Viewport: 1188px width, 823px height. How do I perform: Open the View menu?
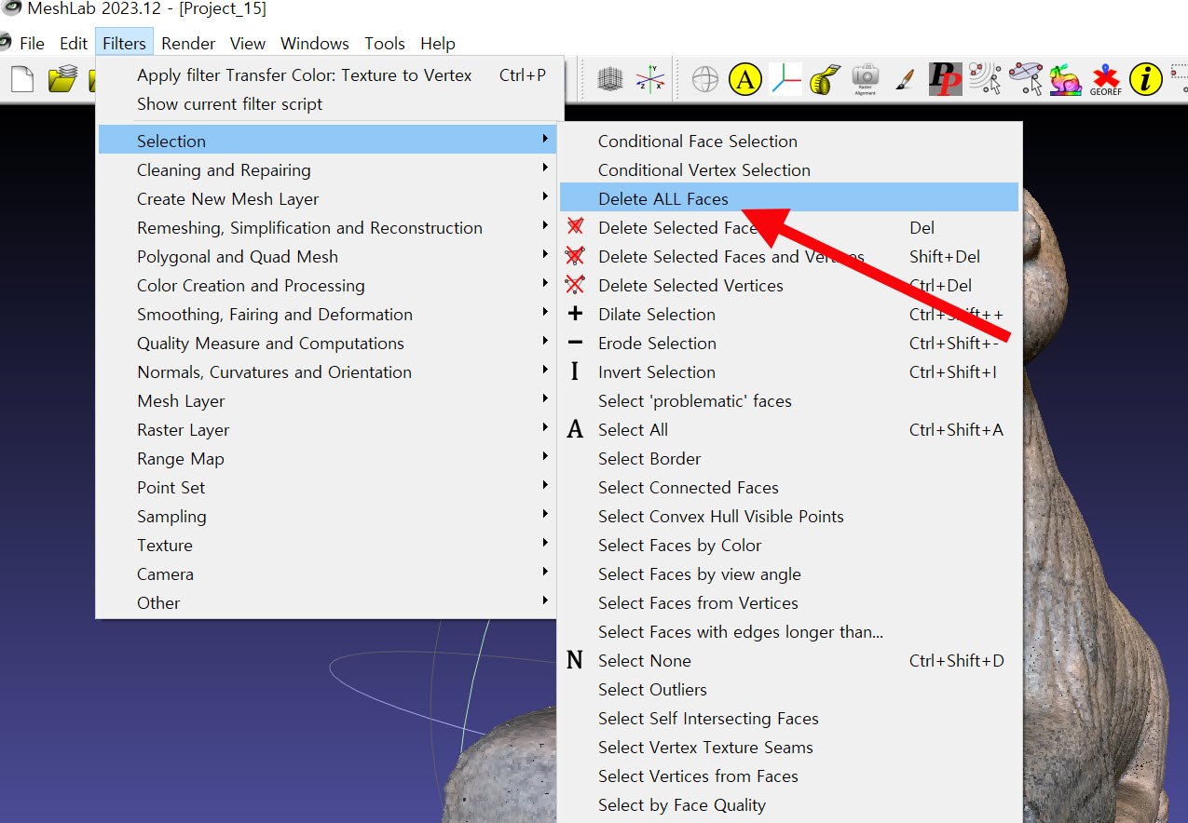248,43
